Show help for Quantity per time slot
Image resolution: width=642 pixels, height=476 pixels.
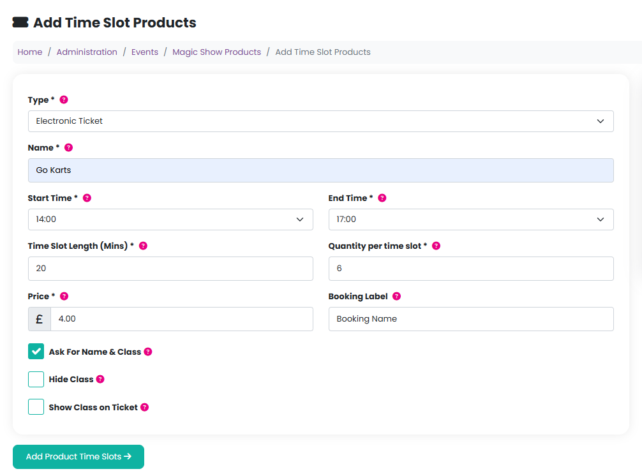tap(437, 246)
